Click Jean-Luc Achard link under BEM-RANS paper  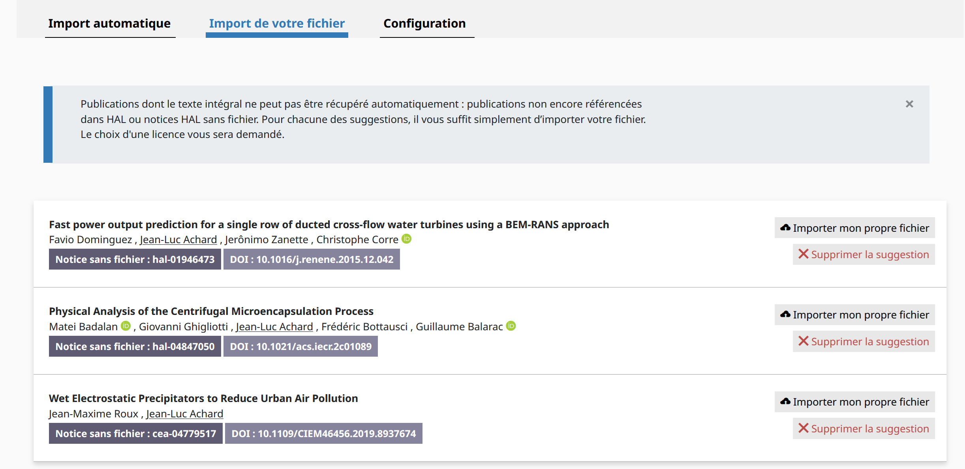point(178,240)
